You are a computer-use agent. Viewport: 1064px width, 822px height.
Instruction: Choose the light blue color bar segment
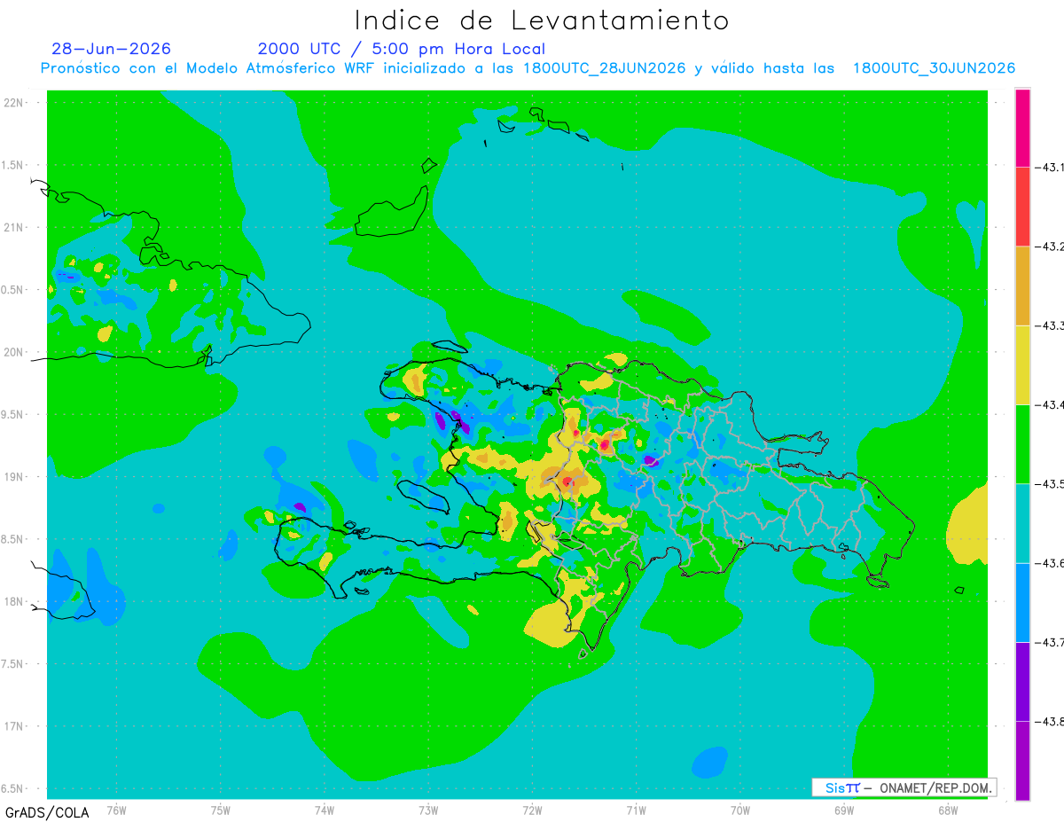[1022, 602]
